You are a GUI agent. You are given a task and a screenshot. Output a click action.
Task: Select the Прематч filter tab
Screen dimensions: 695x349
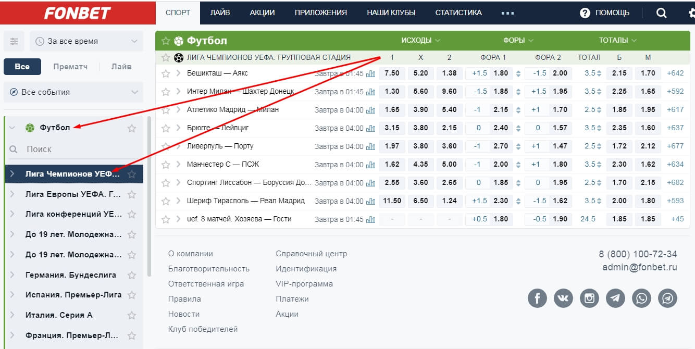[70, 67]
